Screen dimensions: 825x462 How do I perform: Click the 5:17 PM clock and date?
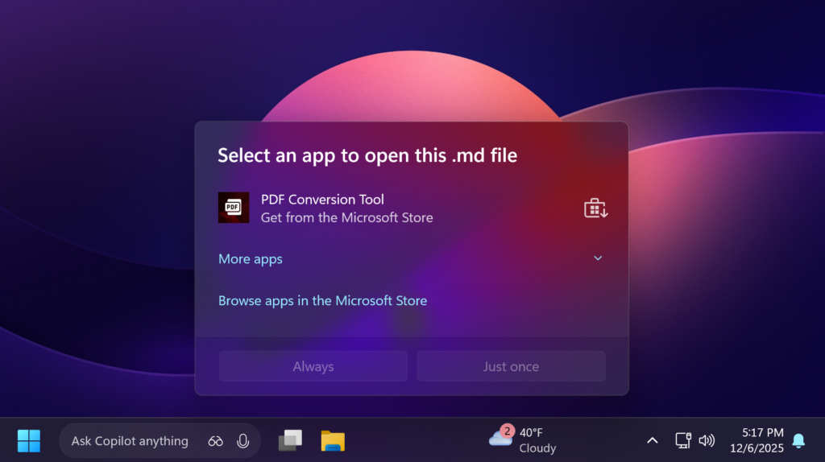pyautogui.click(x=756, y=440)
